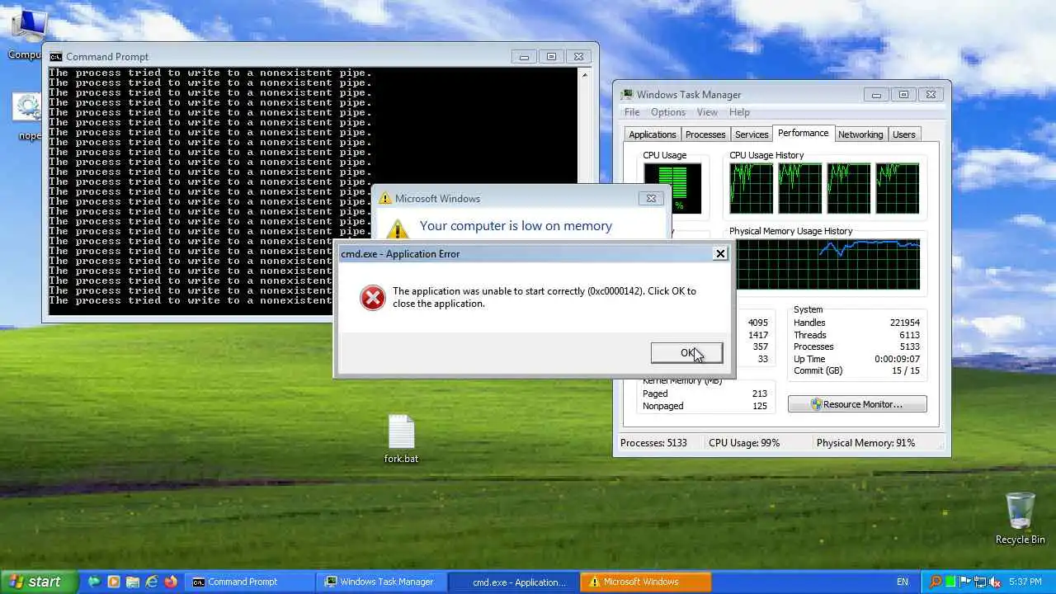Click the Up Time value 0:00:09:07
The height and width of the screenshot is (594, 1056).
pyautogui.click(x=897, y=359)
